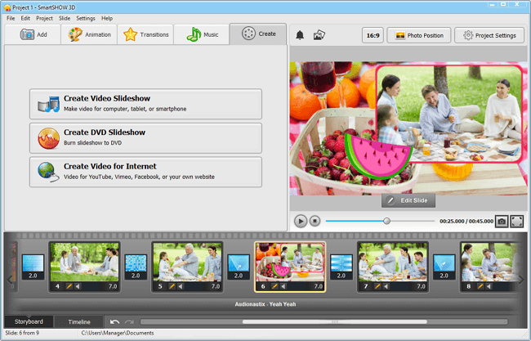Click slide 4 duration value 7.0

[113, 286]
